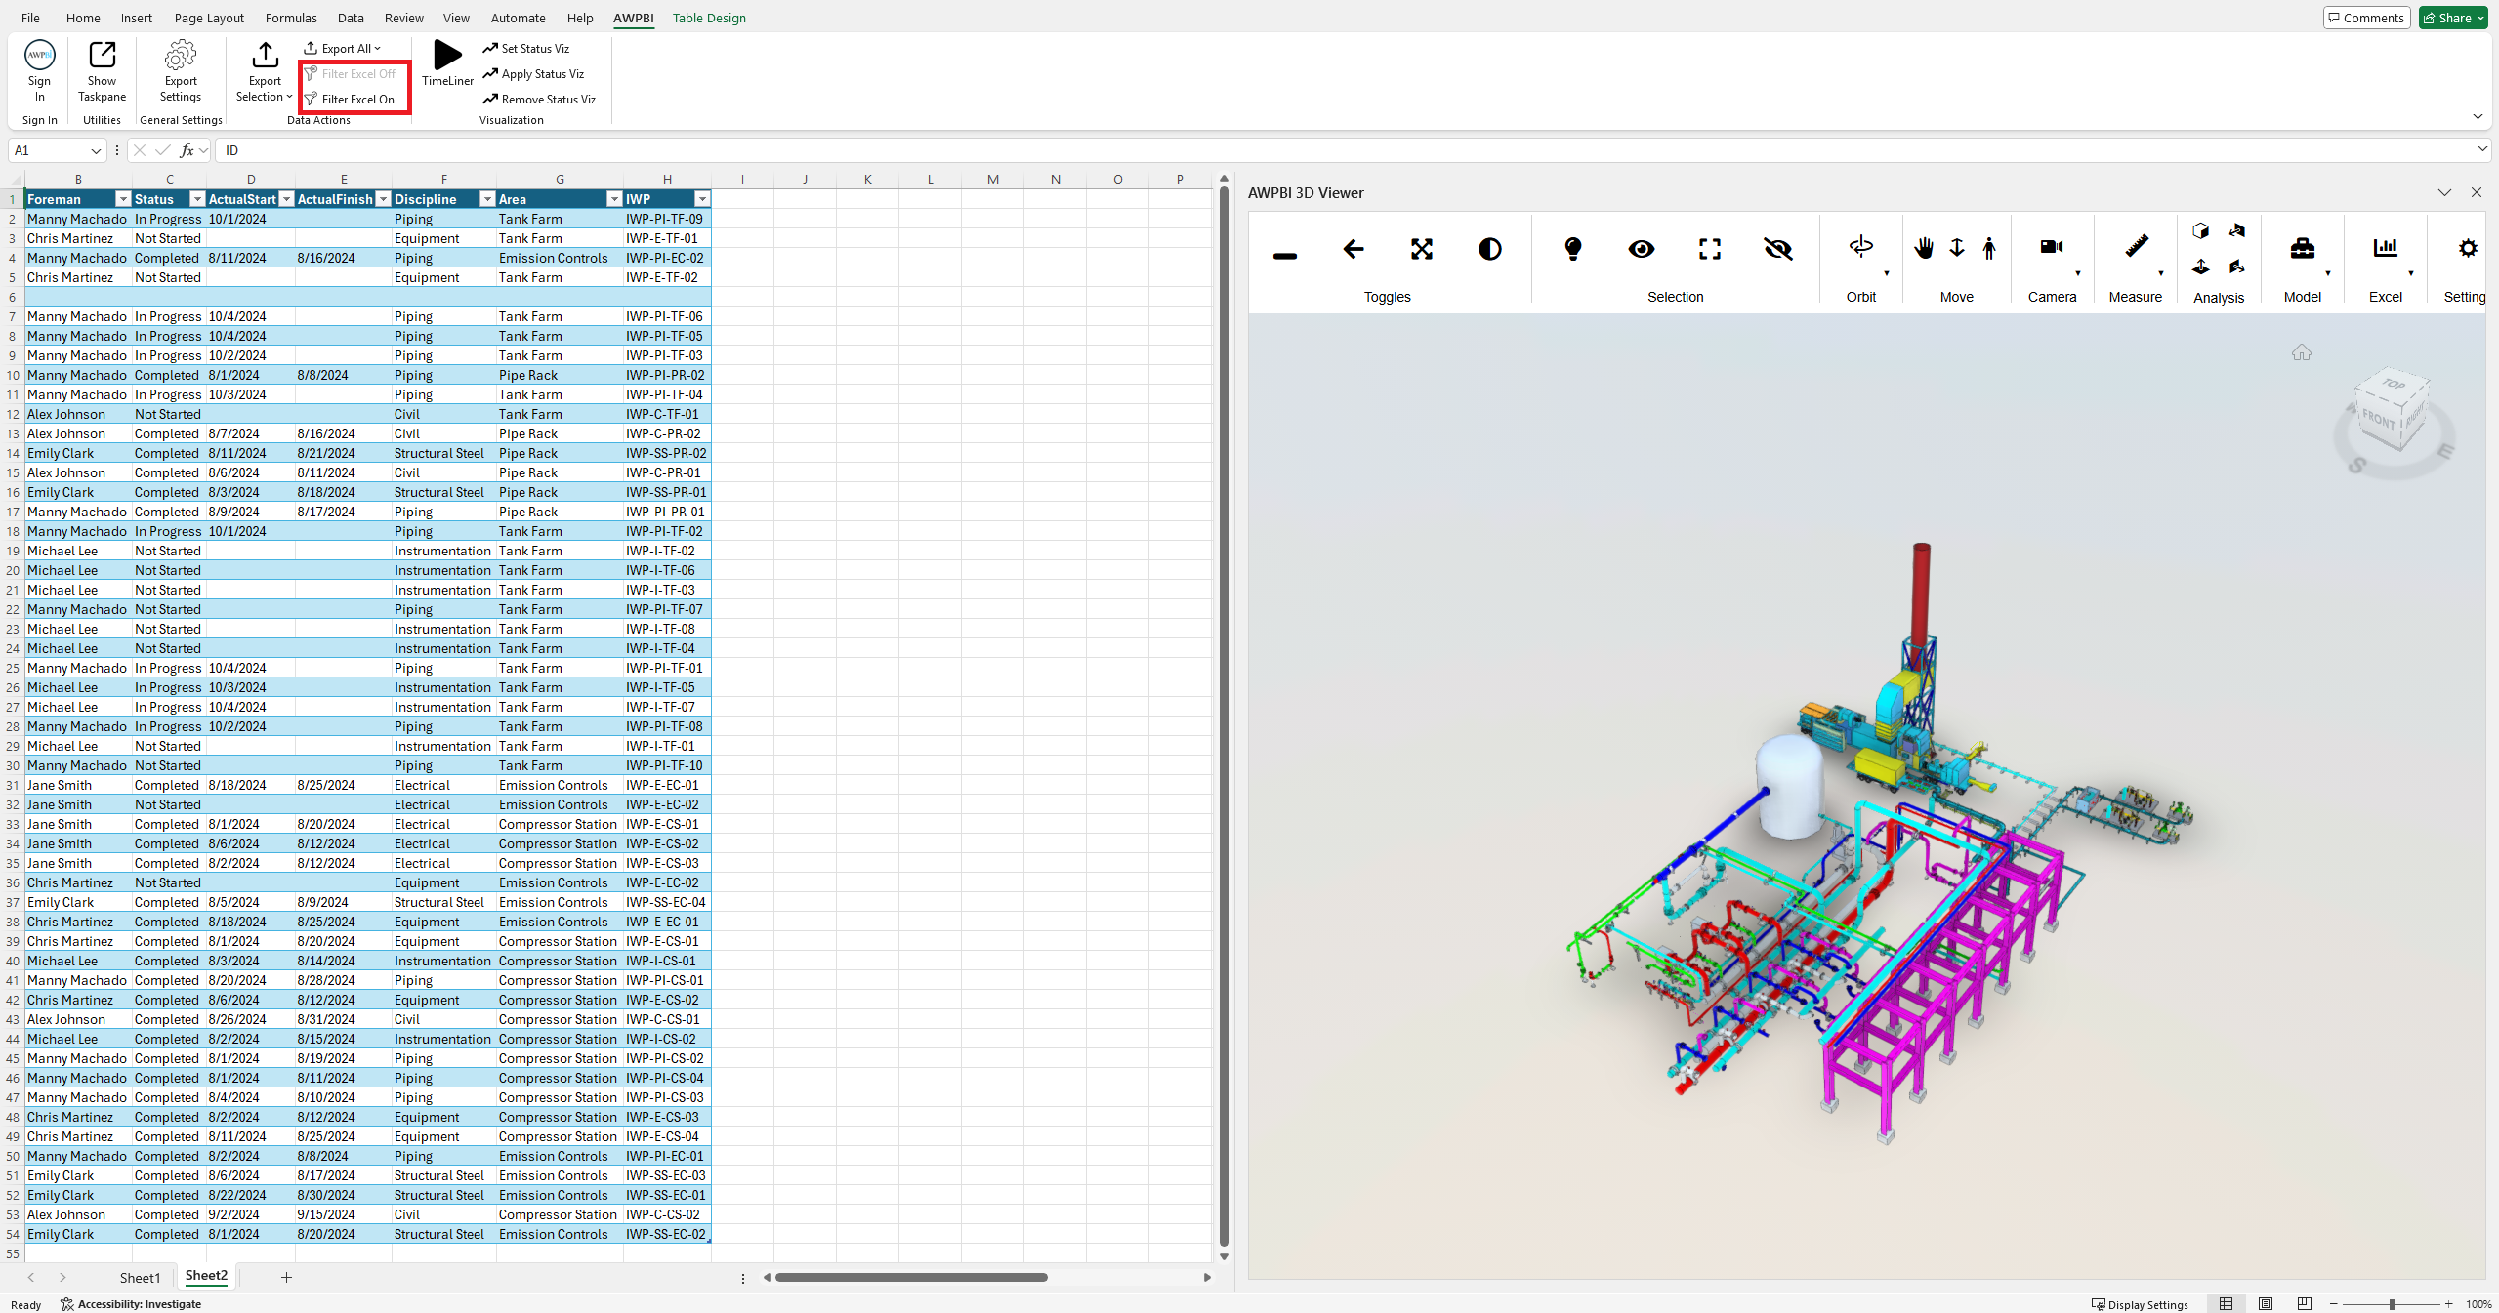The width and height of the screenshot is (2499, 1313).
Task: Switch to Page Break Preview in status bar
Action: [x=2304, y=1304]
